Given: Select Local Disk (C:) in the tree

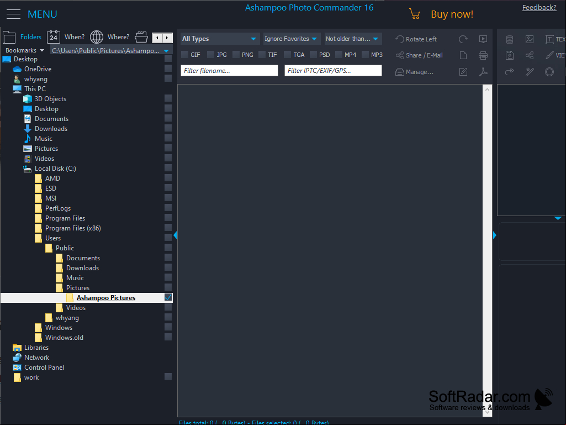Looking at the screenshot, I should pos(55,169).
